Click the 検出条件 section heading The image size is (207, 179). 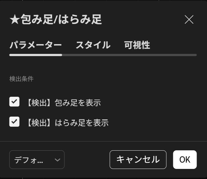21,79
